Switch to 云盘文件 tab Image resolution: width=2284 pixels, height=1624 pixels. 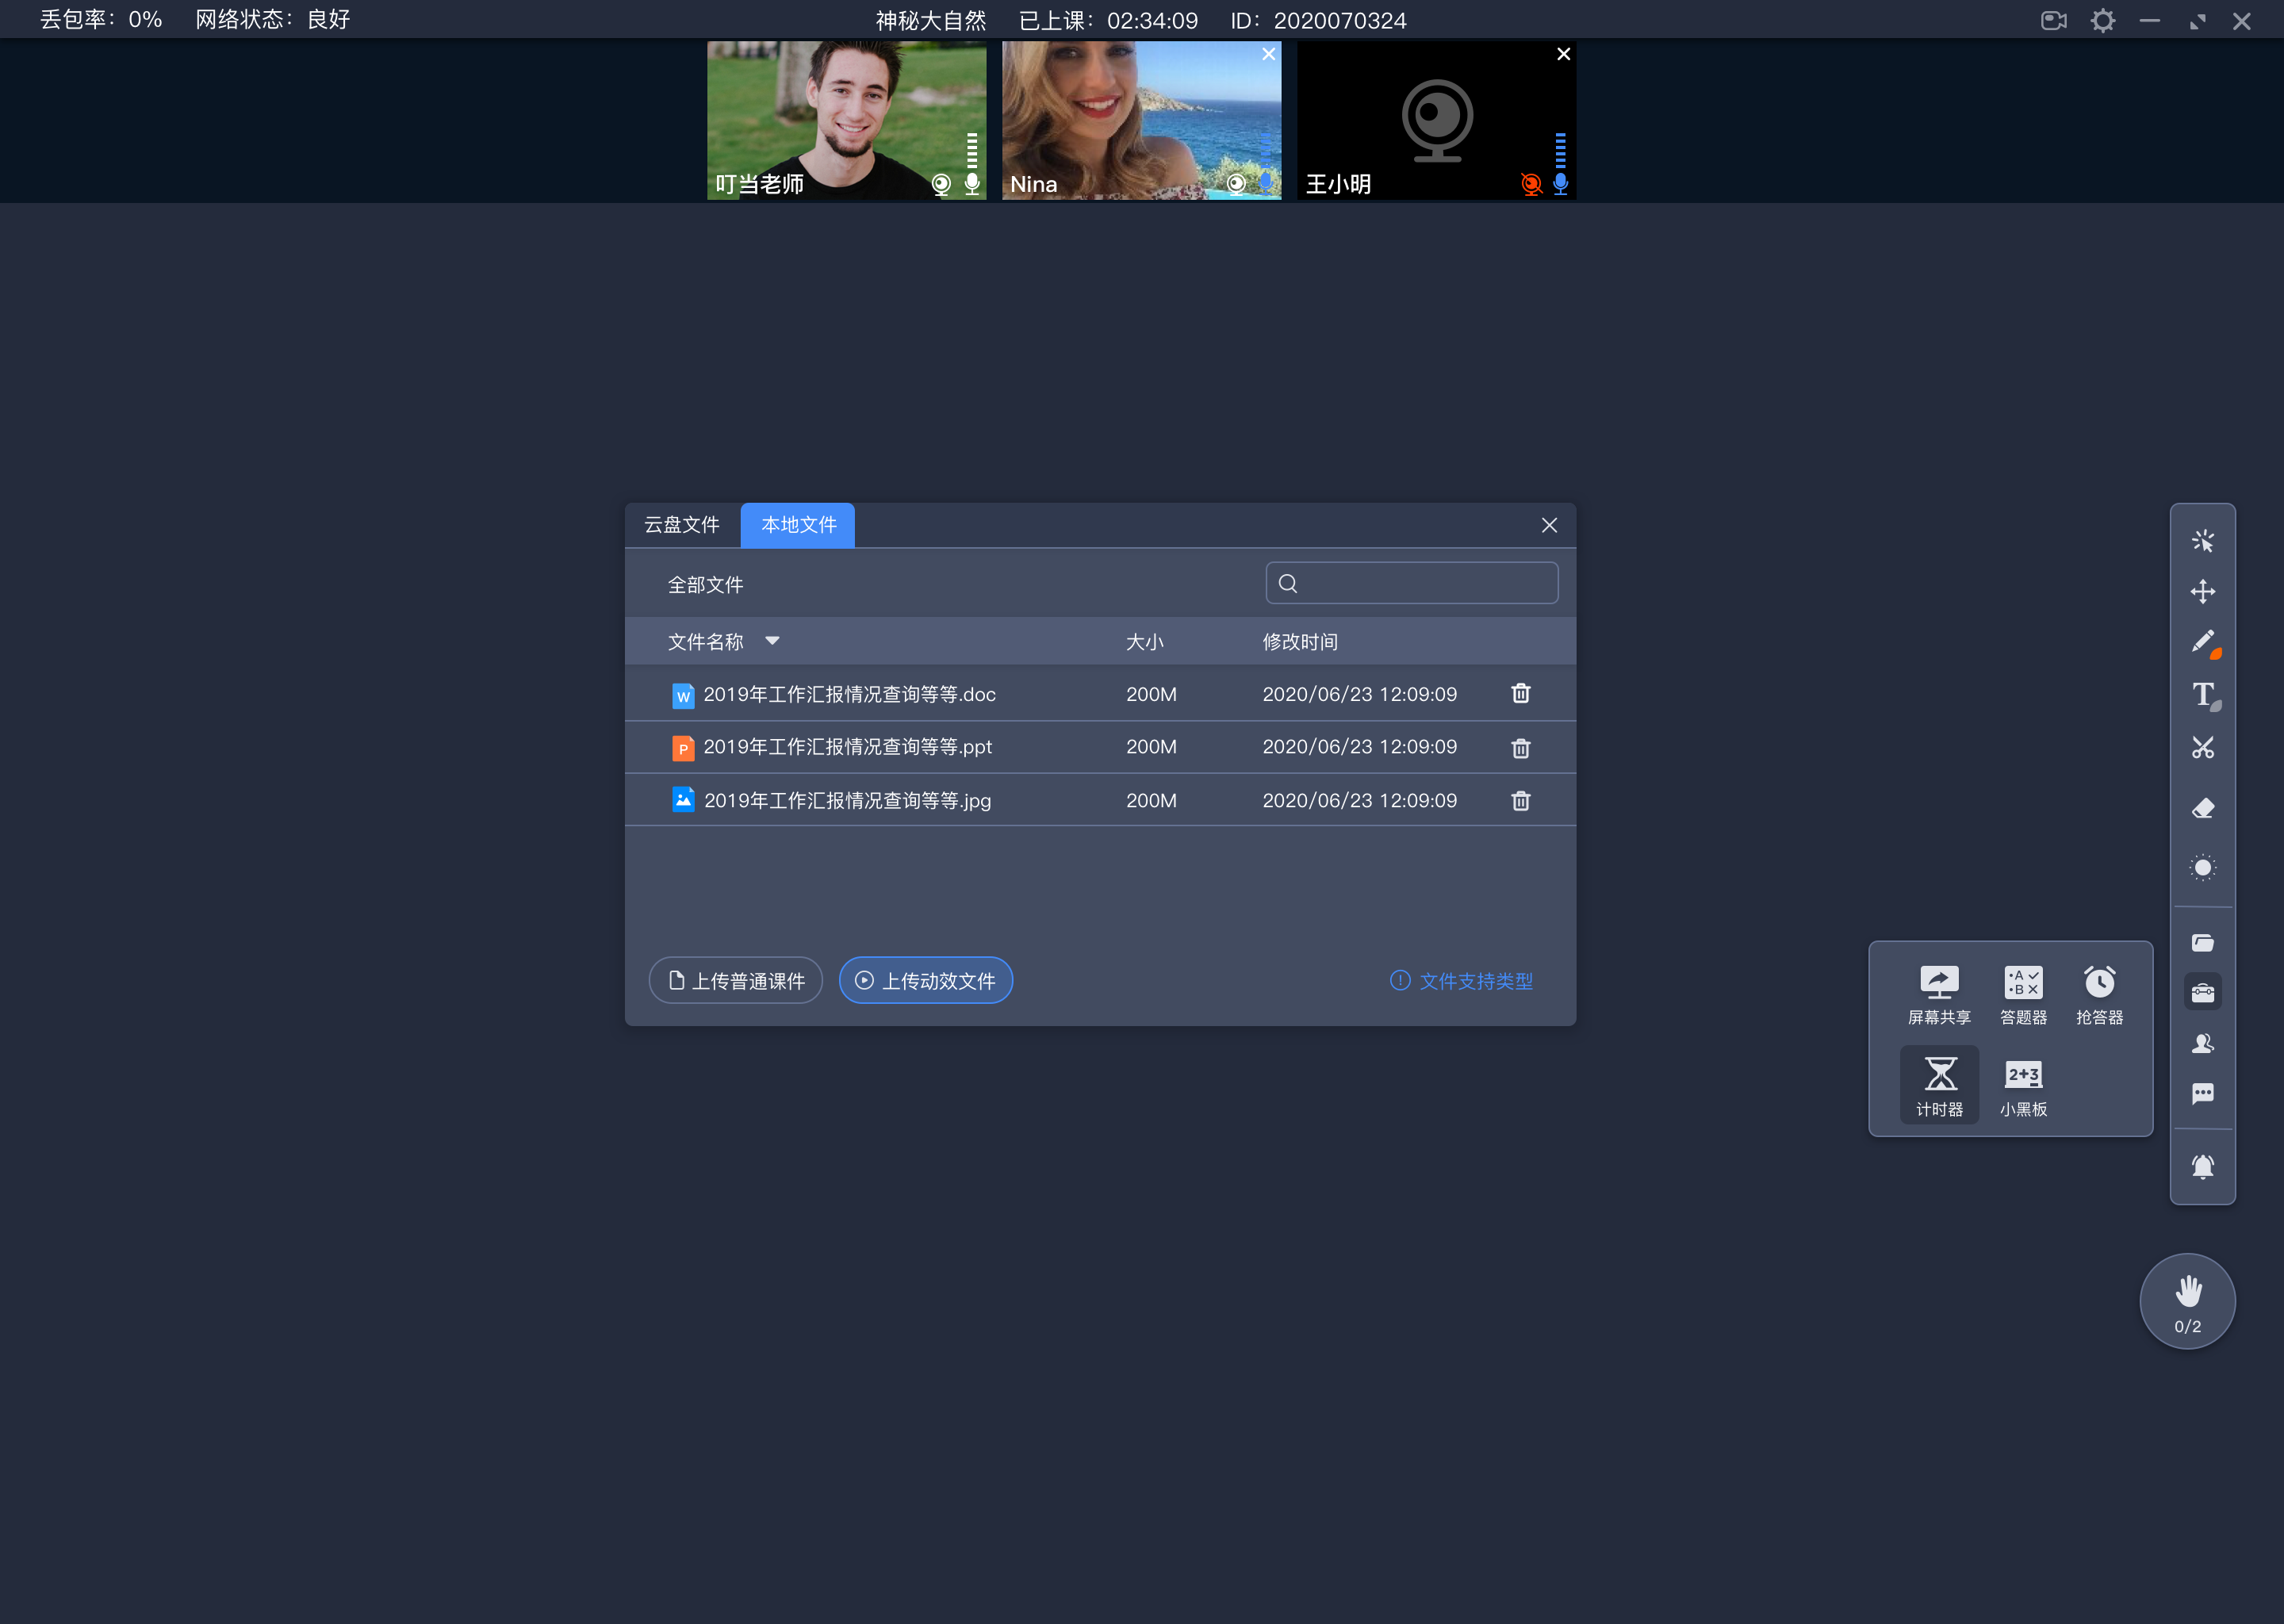tap(684, 524)
